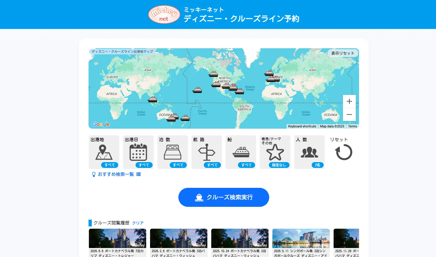Screen dimensions: 436x257
Task: Open the 船 ship filter
Action: [241, 152]
